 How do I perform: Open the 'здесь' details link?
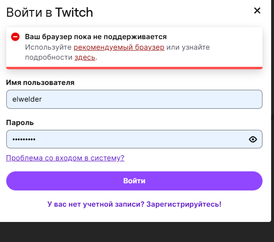click(x=85, y=57)
